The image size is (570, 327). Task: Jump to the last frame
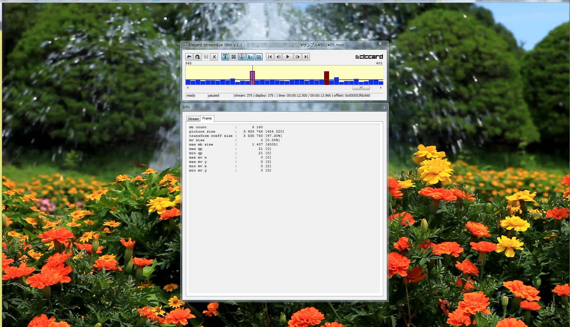(x=306, y=57)
